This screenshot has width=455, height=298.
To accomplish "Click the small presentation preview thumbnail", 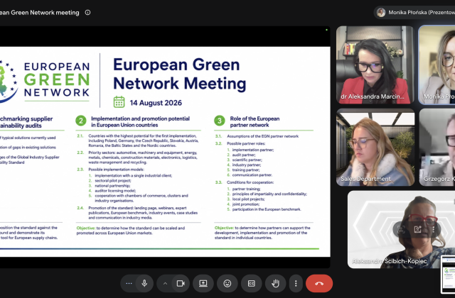I will [x=448, y=275].
